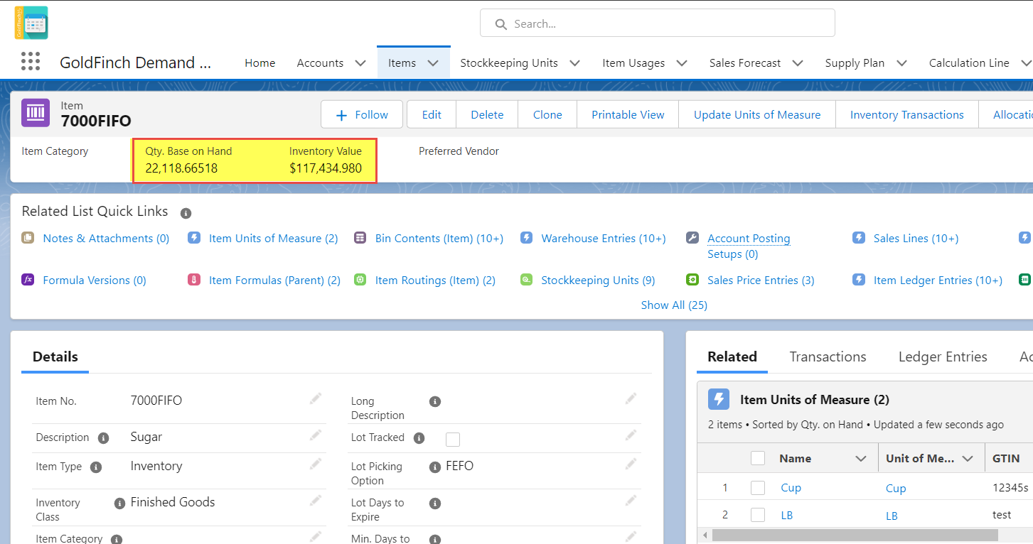Edit Inventory Class with the pencil icon
Screen dimensions: 1033x544
point(316,501)
